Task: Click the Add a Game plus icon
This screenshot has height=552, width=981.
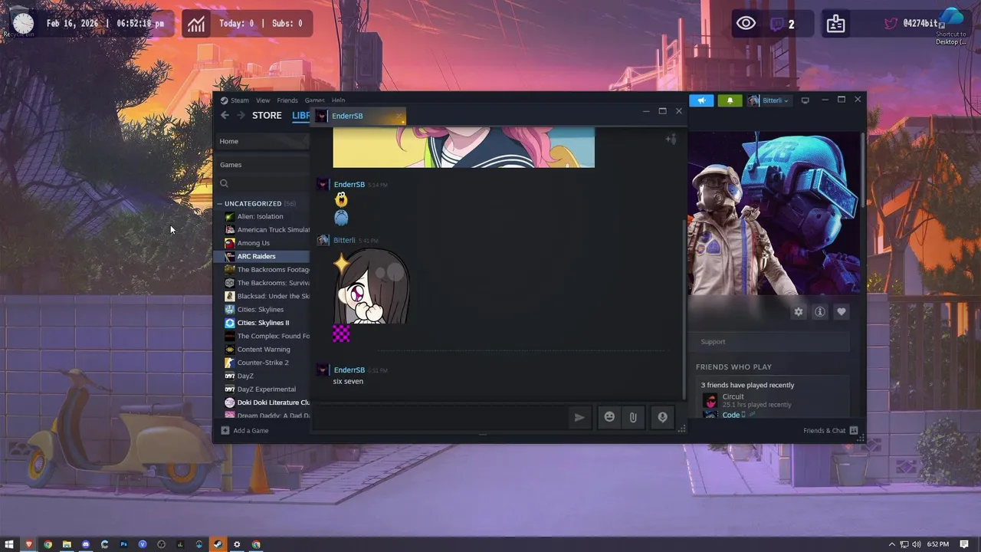Action: click(225, 430)
